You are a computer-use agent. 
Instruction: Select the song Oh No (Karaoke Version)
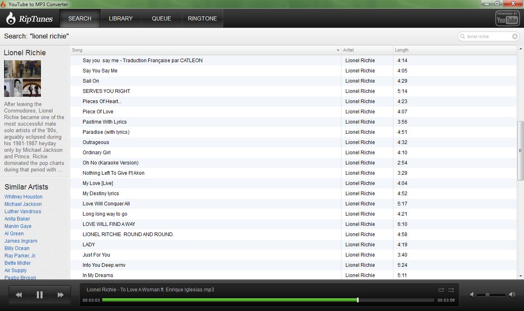(111, 163)
